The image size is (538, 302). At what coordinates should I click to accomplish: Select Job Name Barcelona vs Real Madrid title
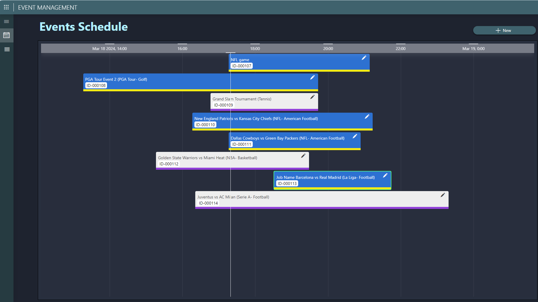coord(325,177)
